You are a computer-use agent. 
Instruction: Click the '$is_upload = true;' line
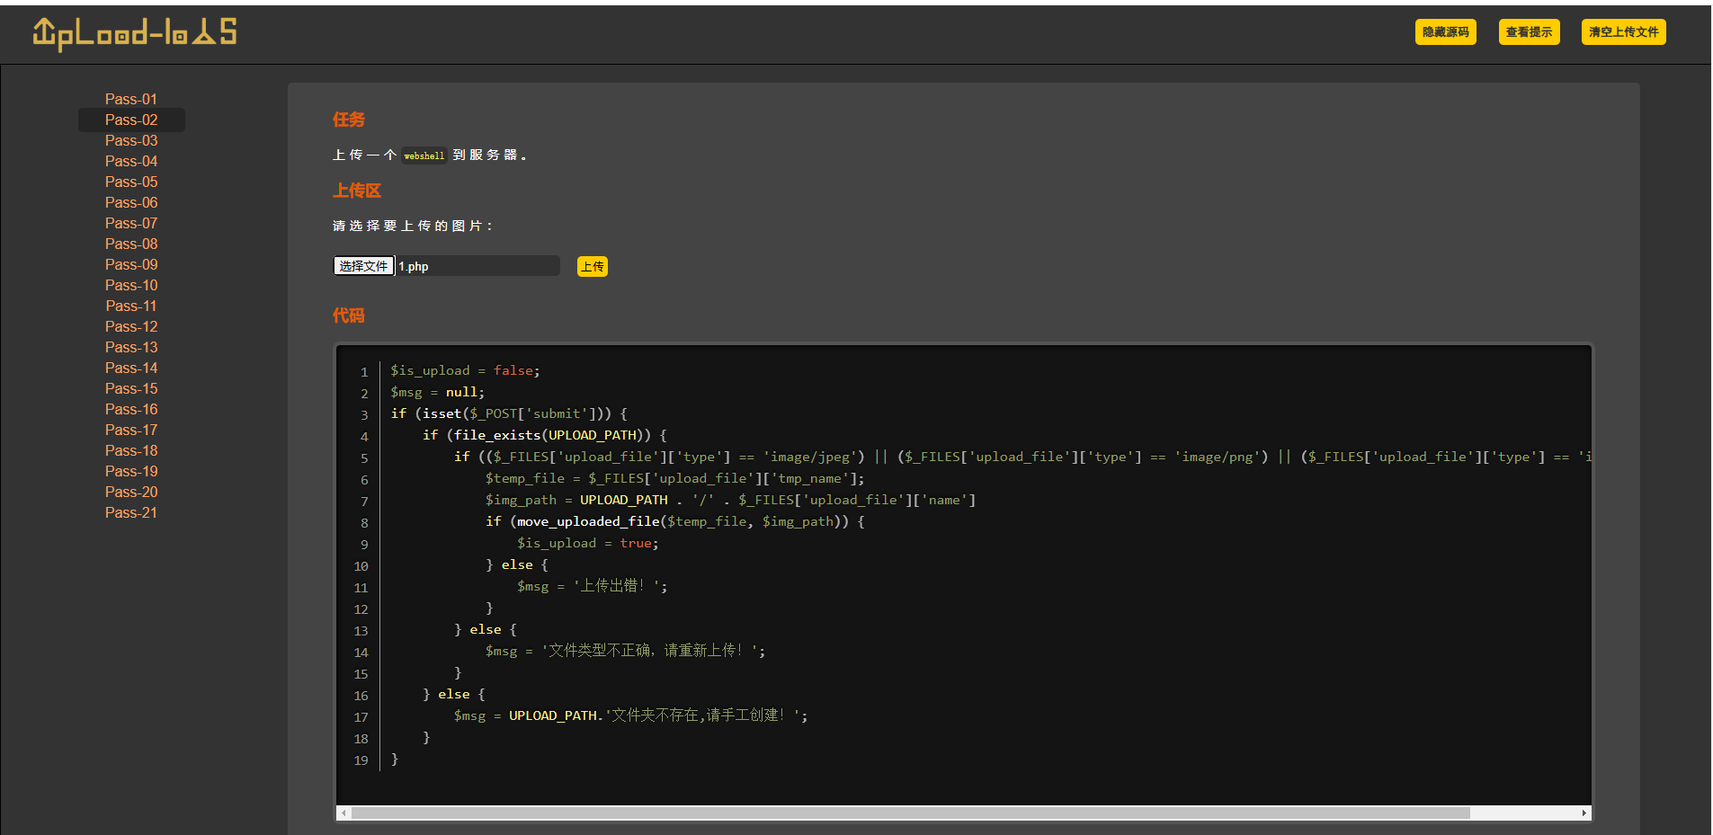[587, 543]
